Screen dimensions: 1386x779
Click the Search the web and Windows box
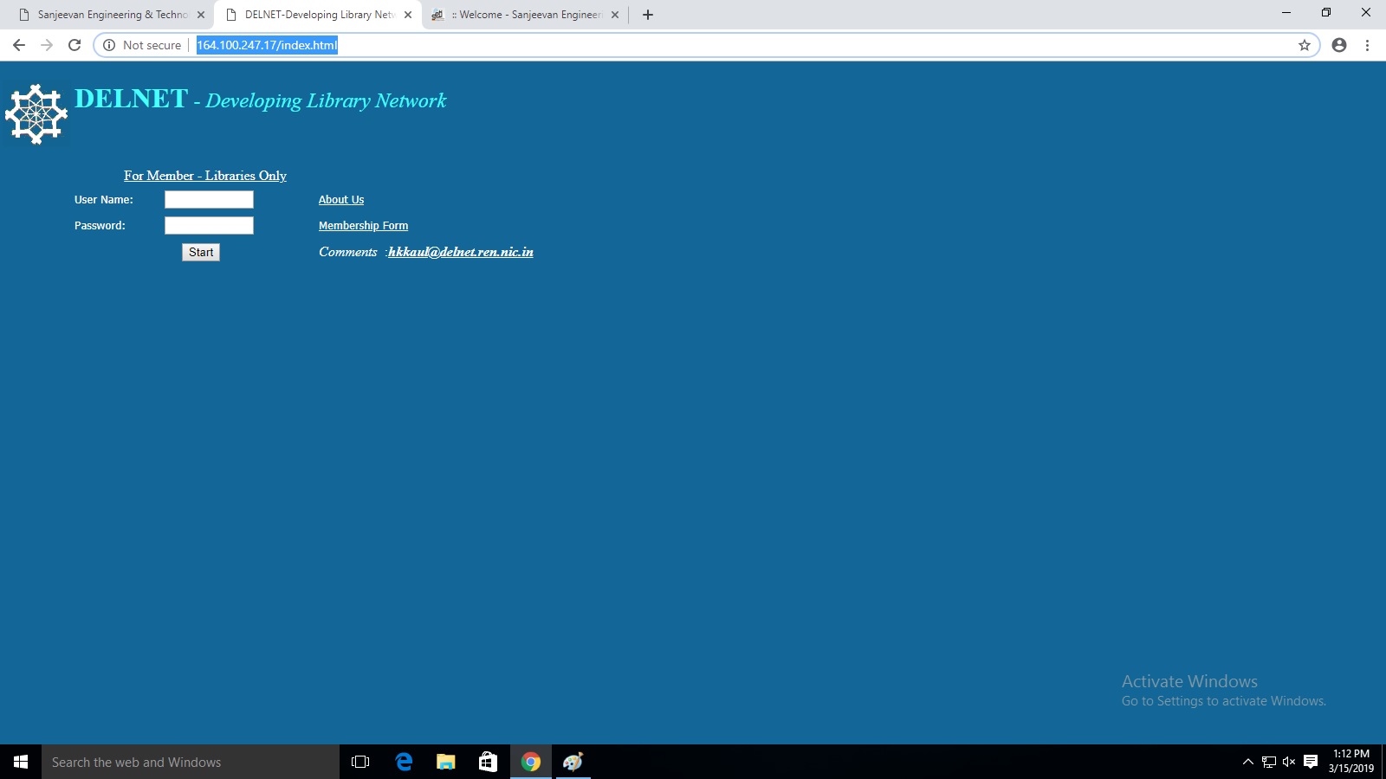tap(191, 762)
